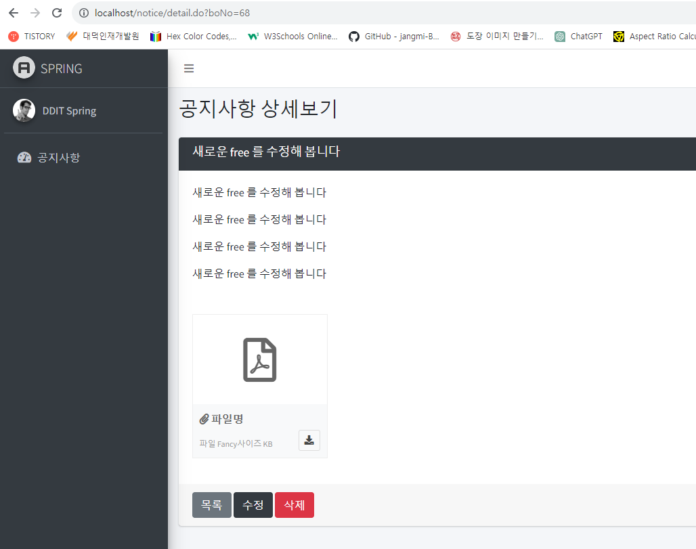Image resolution: width=696 pixels, height=549 pixels.
Task: Click the PDF file icon in the attachment
Action: (x=260, y=360)
